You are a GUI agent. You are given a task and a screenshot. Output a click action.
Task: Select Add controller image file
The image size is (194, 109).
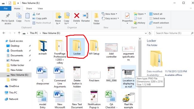[111, 50]
